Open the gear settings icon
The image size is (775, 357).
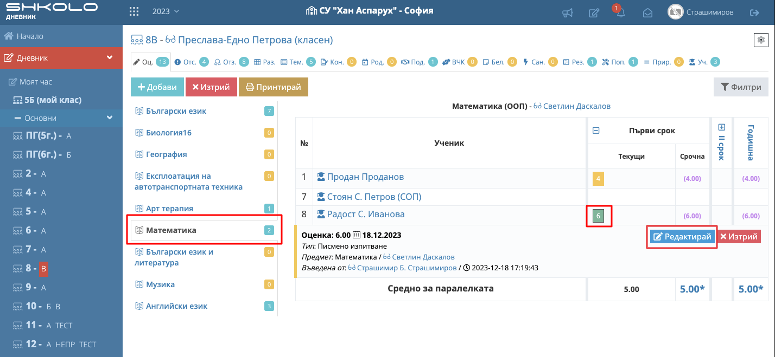click(760, 40)
